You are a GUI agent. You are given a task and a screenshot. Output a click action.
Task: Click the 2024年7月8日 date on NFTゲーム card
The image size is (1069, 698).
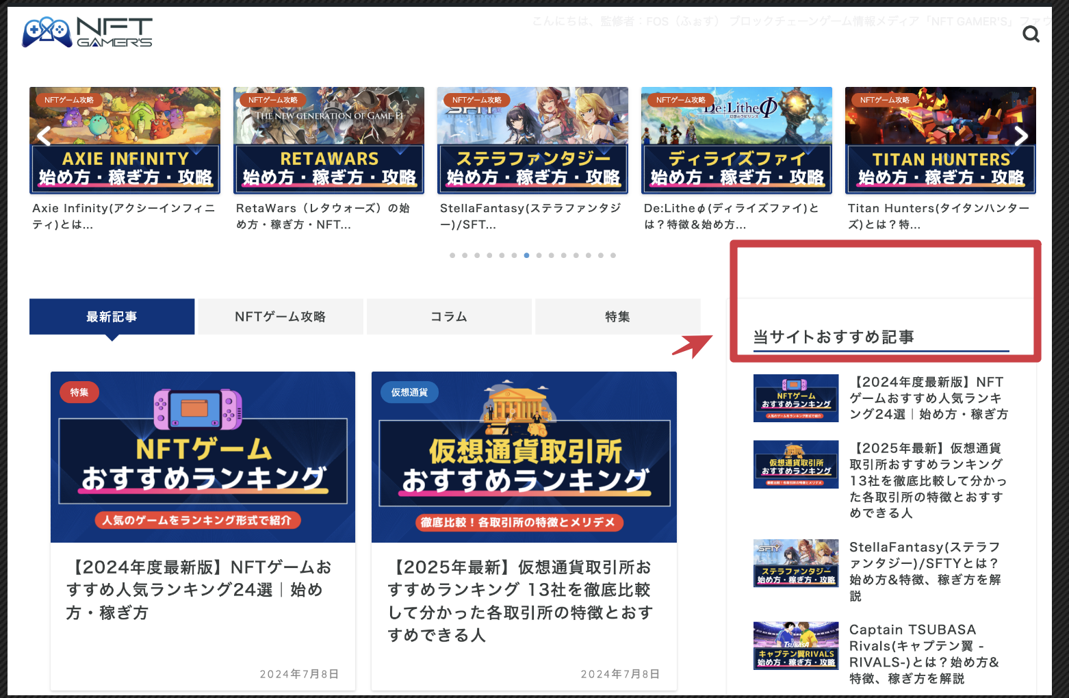coord(299,674)
